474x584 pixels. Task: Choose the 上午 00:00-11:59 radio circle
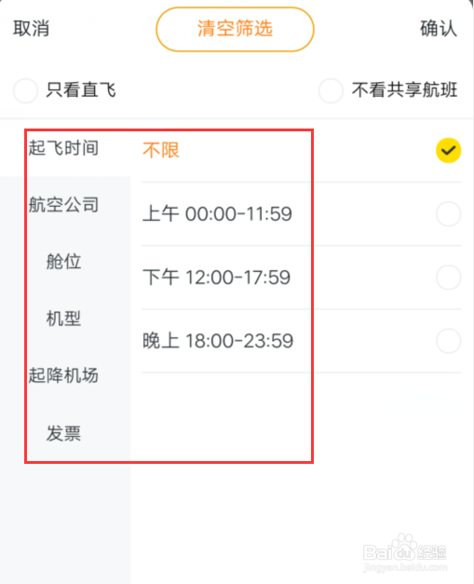point(448,214)
